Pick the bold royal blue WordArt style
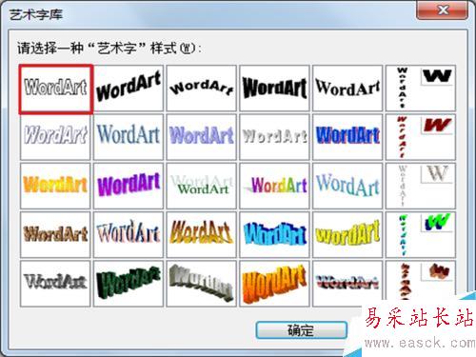The height and width of the screenshot is (357, 476). click(x=347, y=137)
